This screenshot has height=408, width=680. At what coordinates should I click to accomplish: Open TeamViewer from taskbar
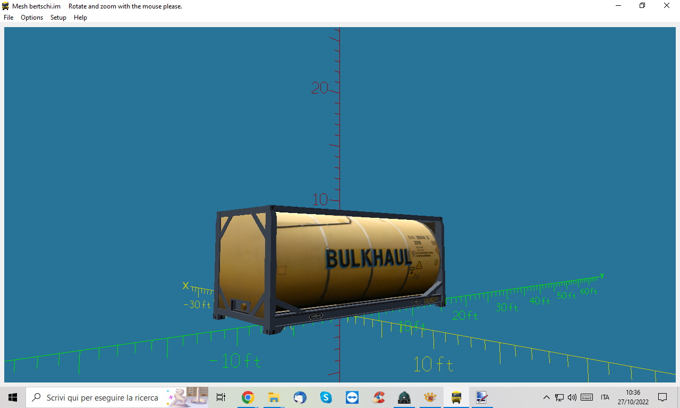pyautogui.click(x=352, y=397)
